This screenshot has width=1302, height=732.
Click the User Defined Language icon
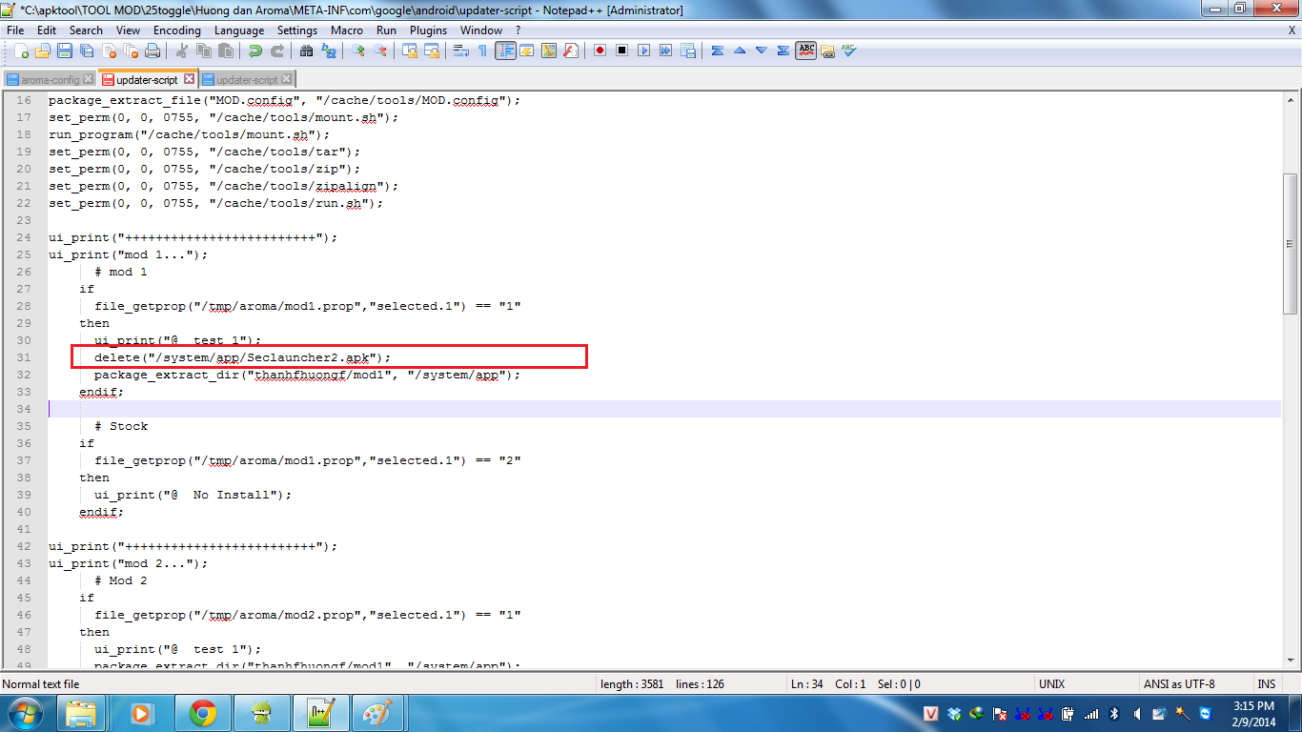coord(526,51)
